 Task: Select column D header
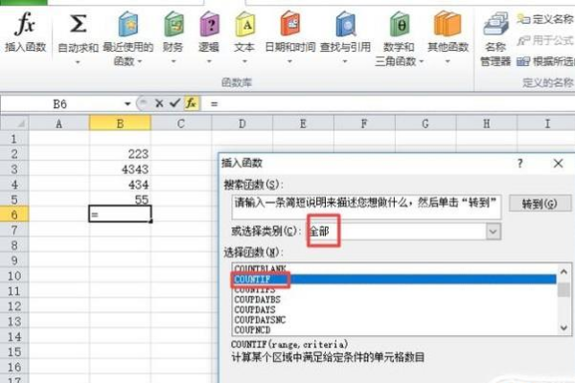pyautogui.click(x=242, y=124)
